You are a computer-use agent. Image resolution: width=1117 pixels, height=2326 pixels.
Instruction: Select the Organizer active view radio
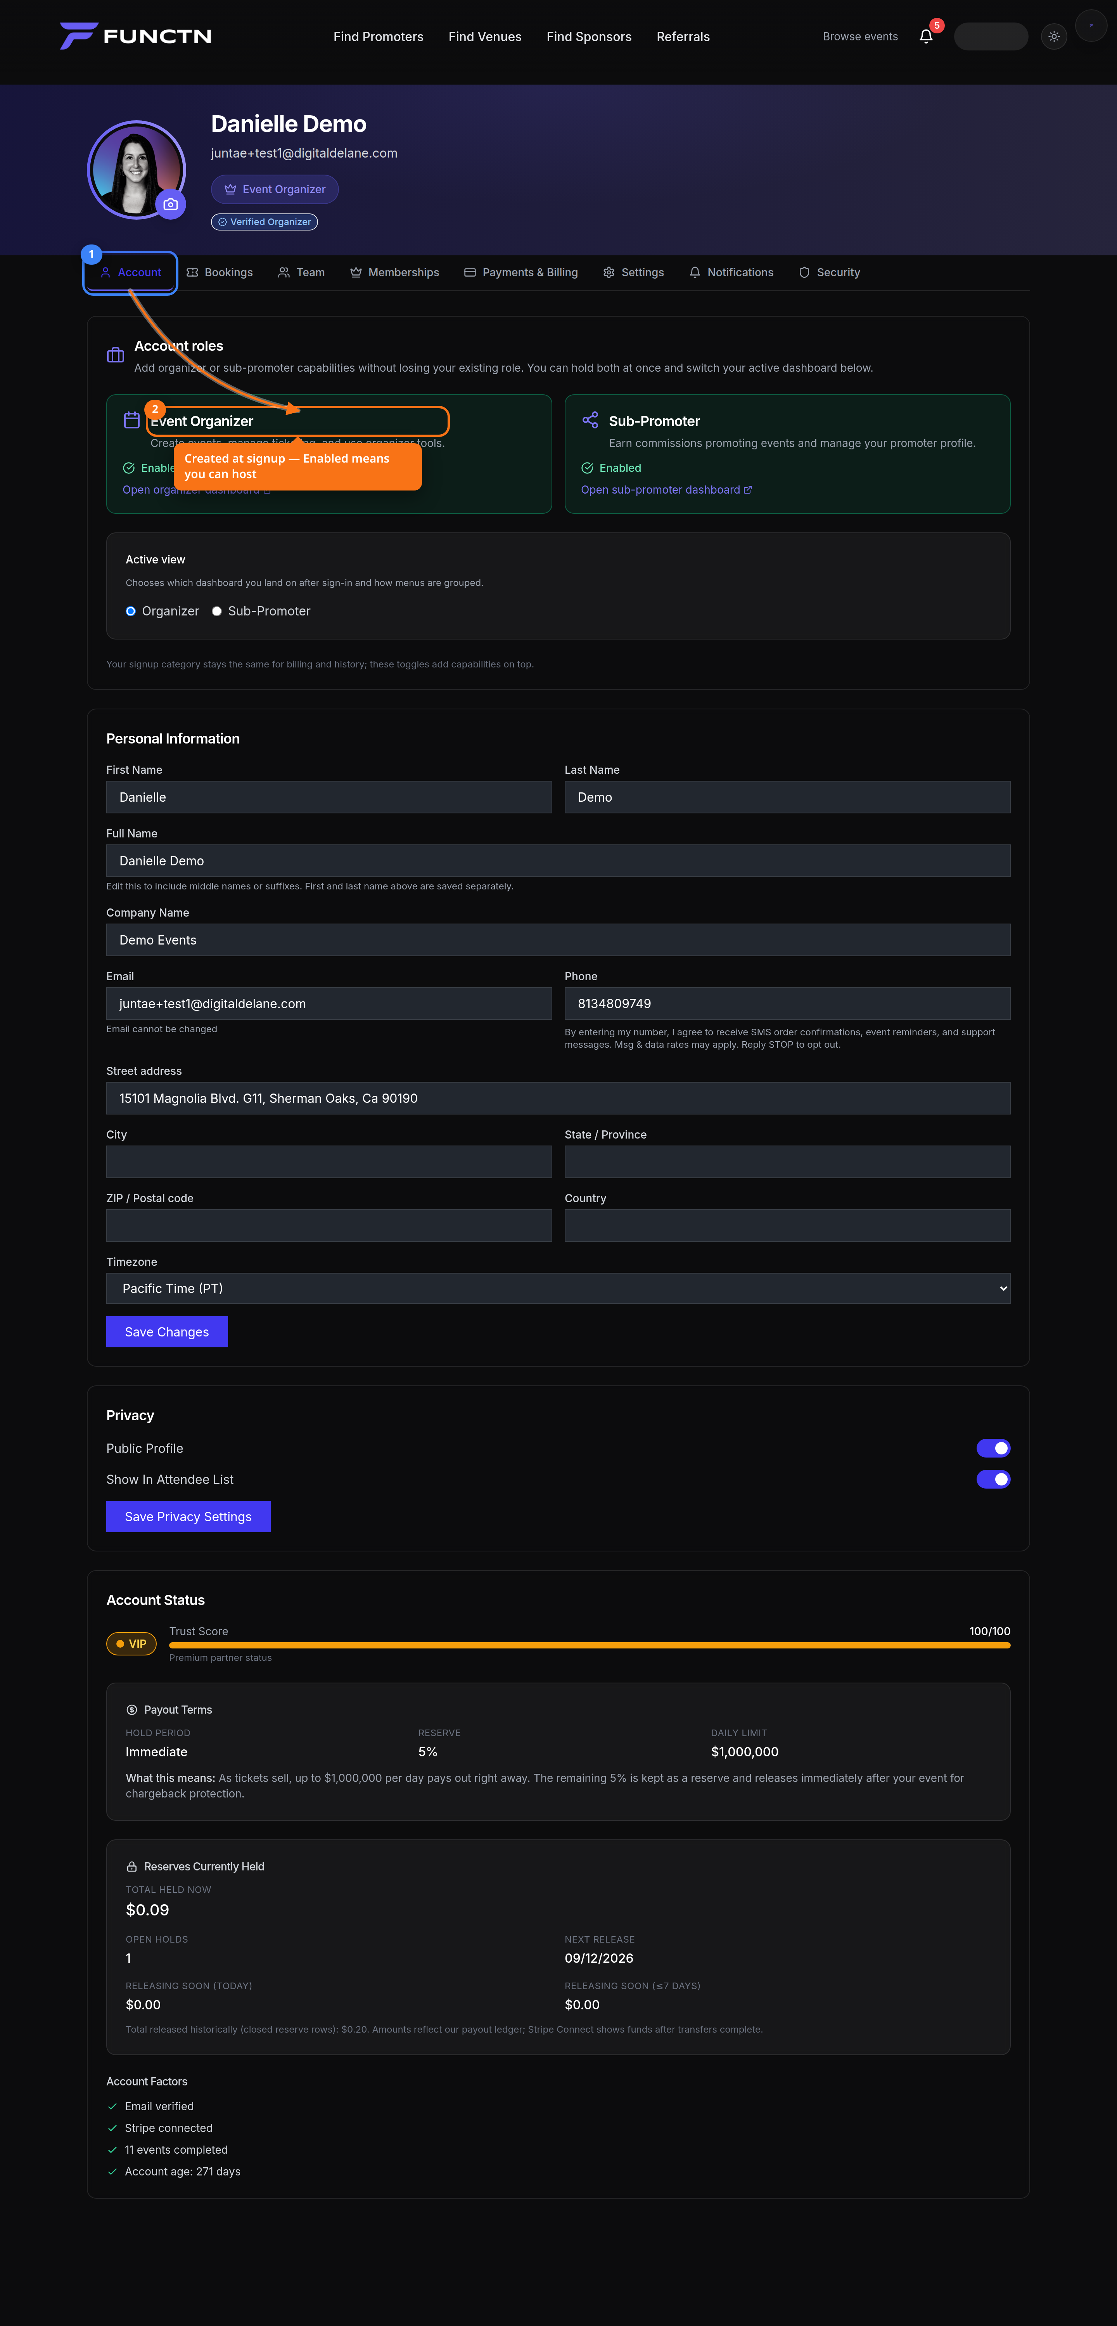131,611
